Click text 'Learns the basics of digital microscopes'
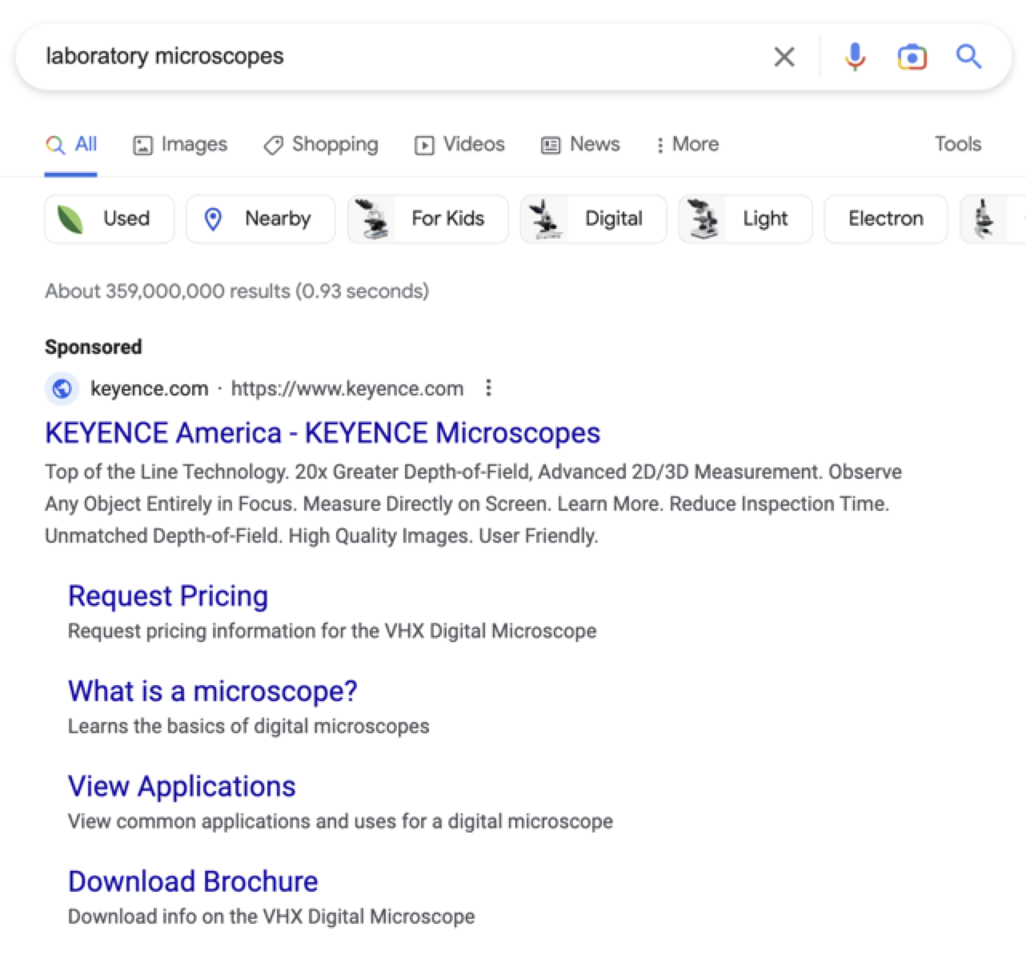This screenshot has width=1026, height=967. point(249,726)
